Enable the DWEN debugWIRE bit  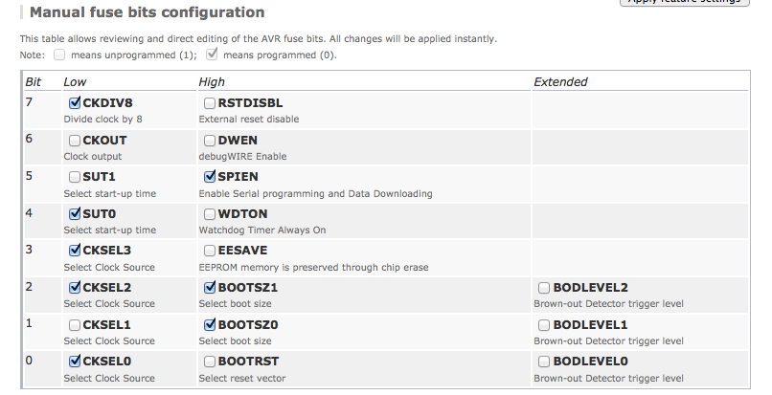tap(210, 141)
